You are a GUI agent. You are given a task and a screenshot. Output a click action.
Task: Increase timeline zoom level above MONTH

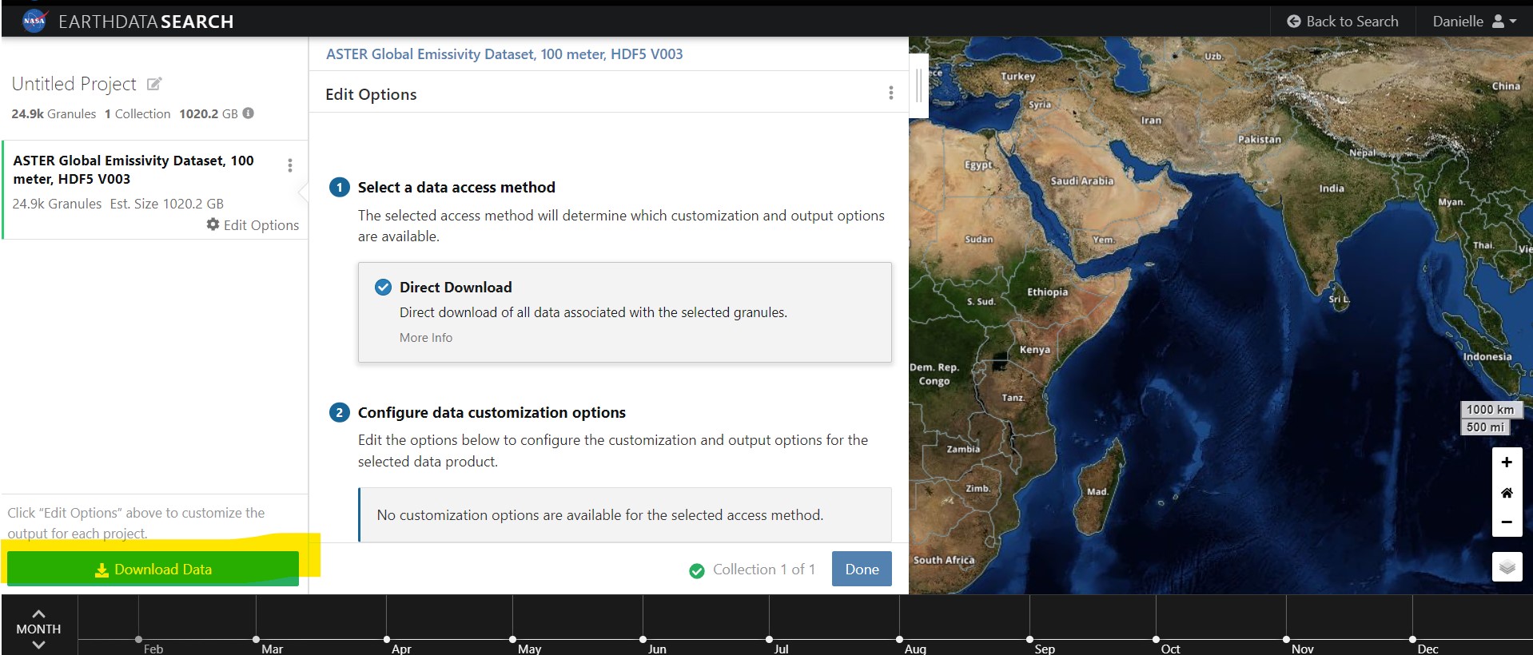click(x=38, y=613)
